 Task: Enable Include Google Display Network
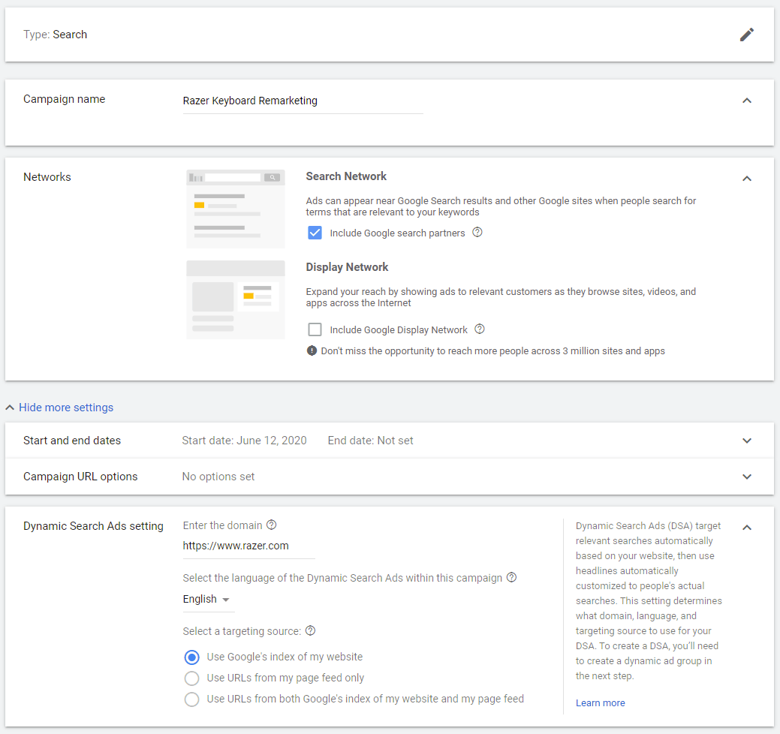(x=315, y=329)
